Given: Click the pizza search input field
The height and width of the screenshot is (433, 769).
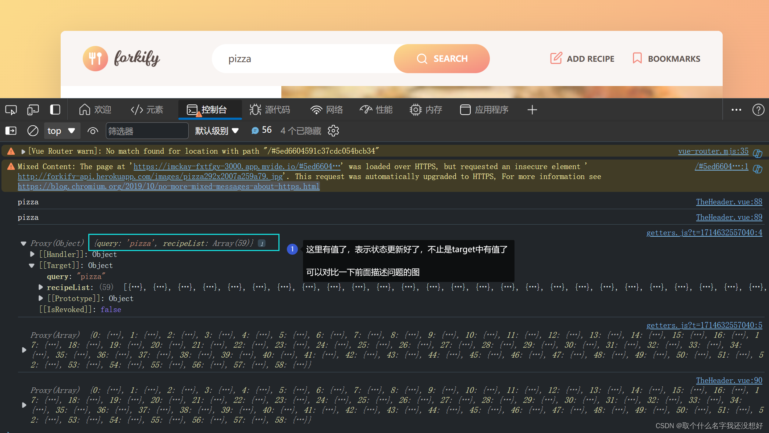Looking at the screenshot, I should click(303, 58).
